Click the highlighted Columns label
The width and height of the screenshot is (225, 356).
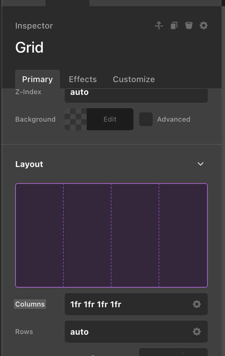pos(30,304)
